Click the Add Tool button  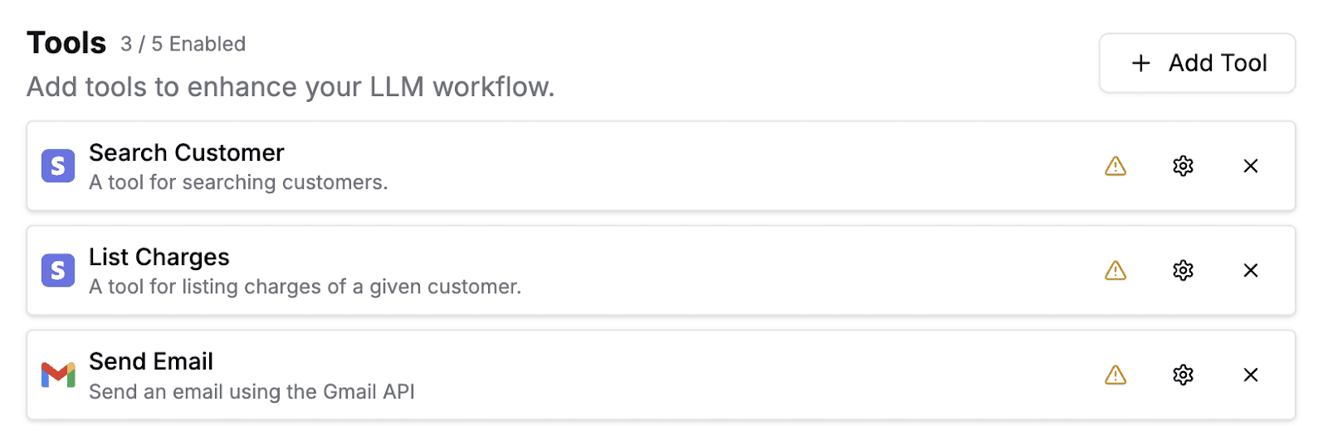(x=1197, y=63)
